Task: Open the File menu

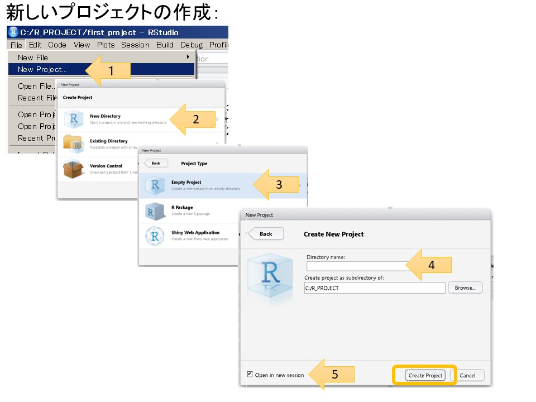Action: coord(16,45)
